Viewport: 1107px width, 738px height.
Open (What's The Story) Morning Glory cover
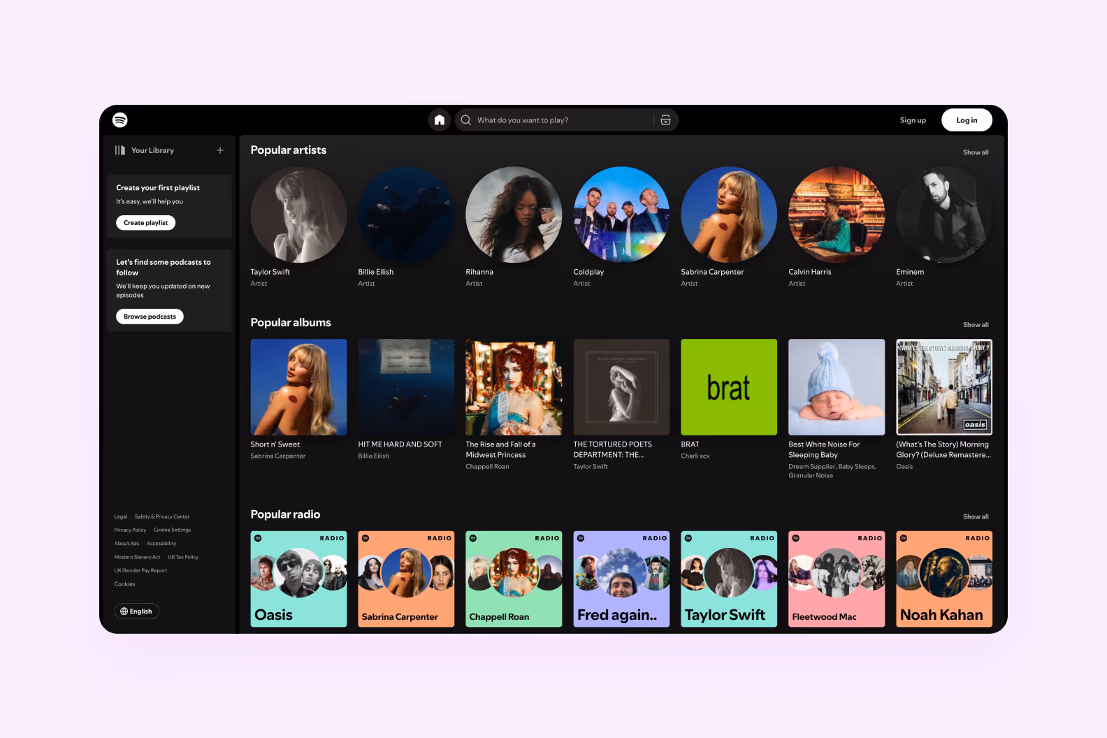pyautogui.click(x=944, y=387)
